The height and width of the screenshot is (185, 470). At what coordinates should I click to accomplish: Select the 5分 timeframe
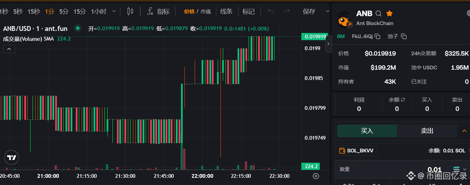click(x=64, y=11)
